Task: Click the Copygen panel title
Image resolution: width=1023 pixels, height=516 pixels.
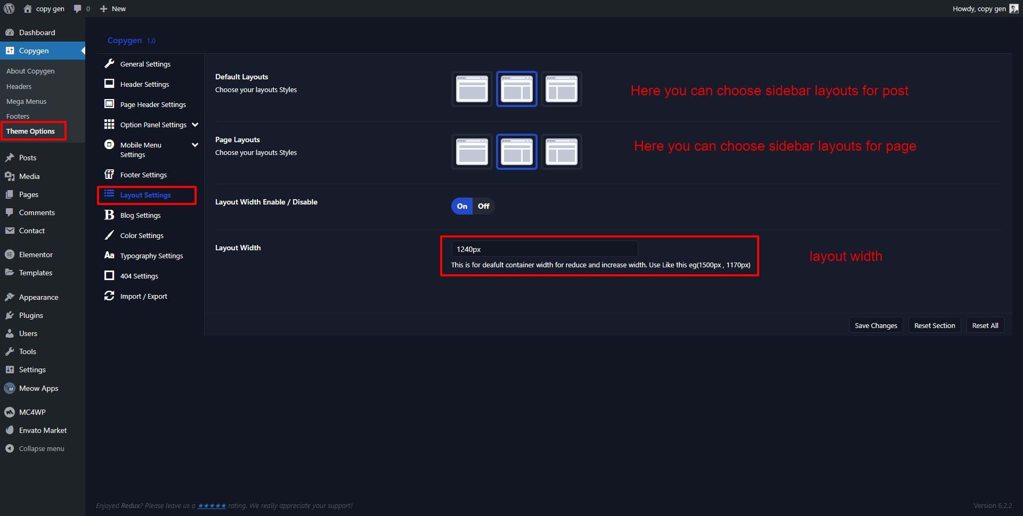Action: [x=125, y=40]
